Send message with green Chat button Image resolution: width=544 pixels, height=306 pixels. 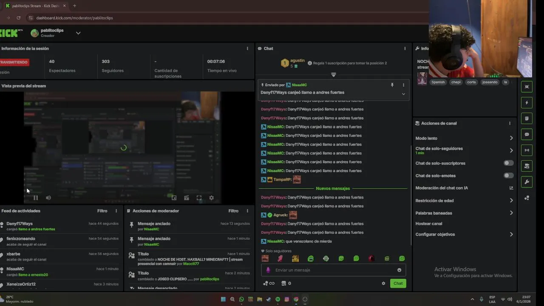click(398, 283)
